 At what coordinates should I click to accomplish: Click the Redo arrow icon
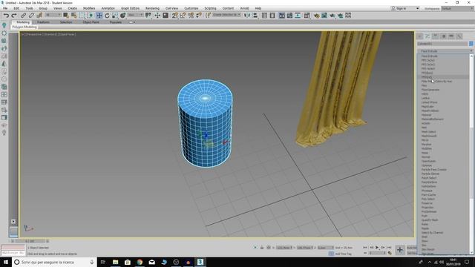(x=14, y=15)
